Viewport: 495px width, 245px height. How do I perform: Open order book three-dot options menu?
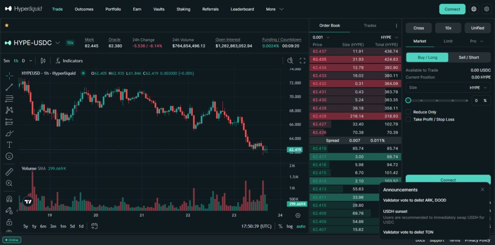tap(396, 26)
